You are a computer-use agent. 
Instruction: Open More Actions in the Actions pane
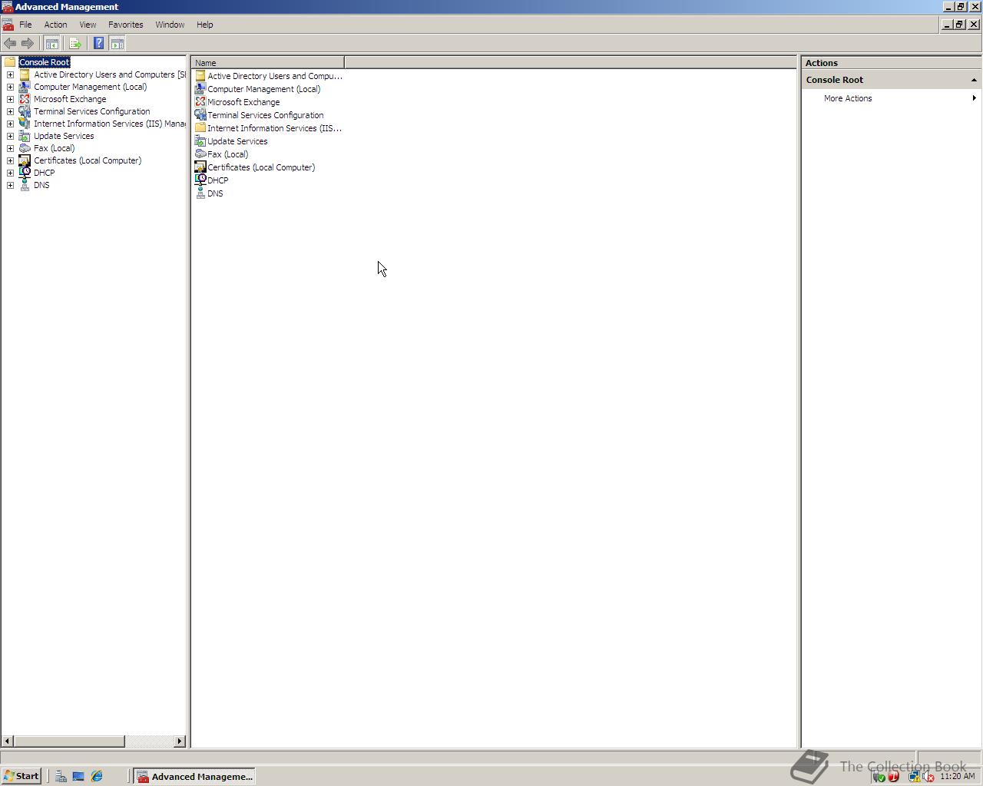click(848, 98)
